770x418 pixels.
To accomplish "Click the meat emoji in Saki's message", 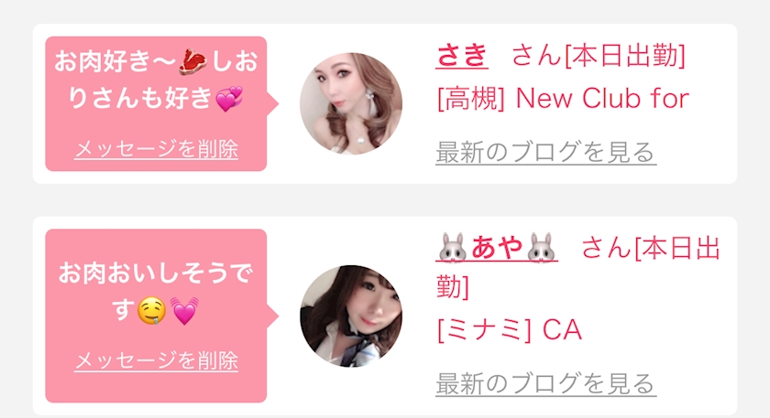I will 192,62.
